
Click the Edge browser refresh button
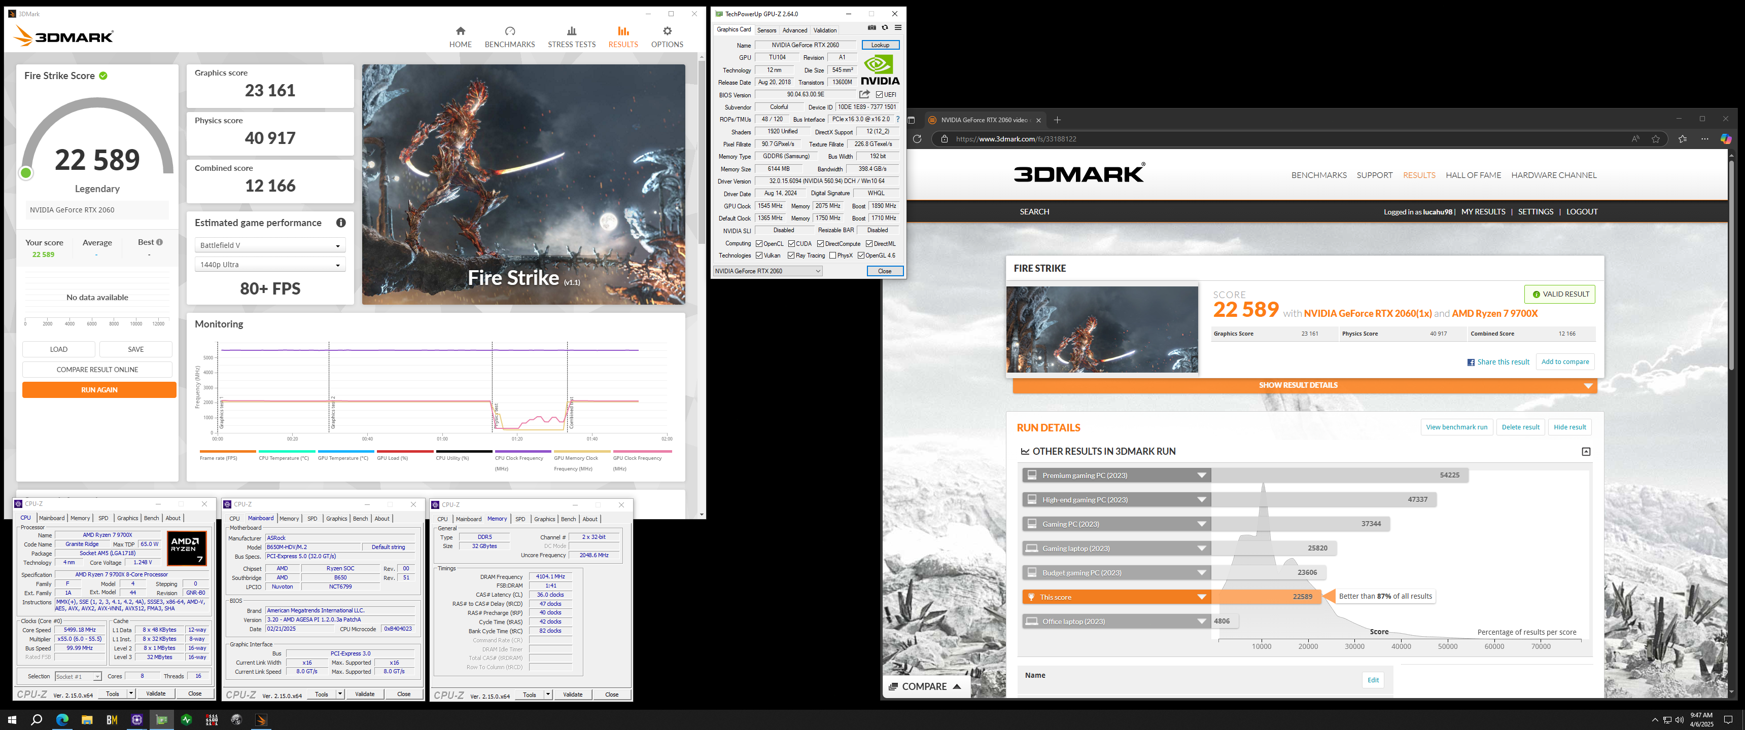(x=917, y=139)
